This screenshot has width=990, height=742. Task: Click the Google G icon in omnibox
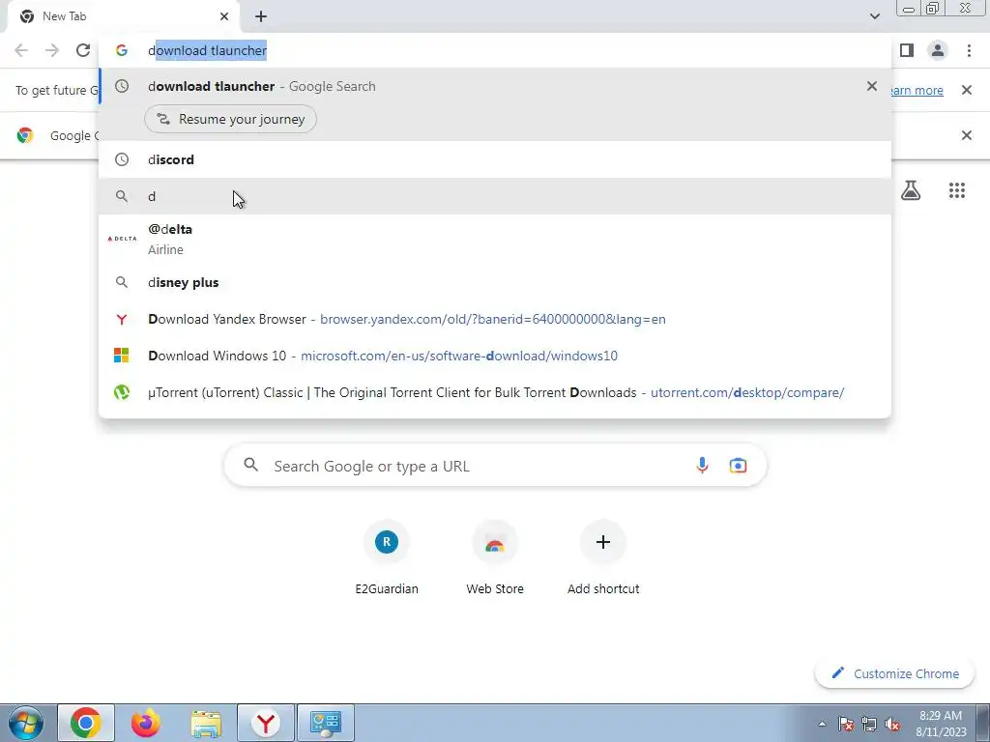tap(122, 50)
